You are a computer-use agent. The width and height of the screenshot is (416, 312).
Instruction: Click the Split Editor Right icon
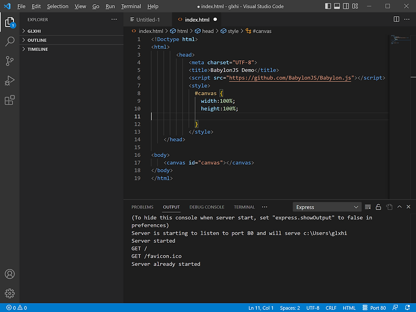click(396, 19)
